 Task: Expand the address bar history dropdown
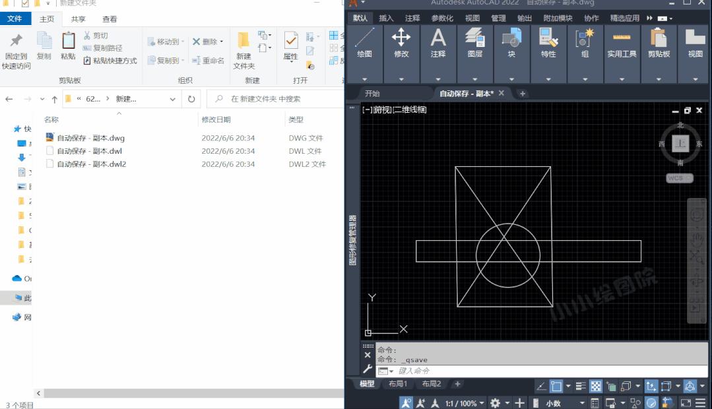tap(173, 99)
